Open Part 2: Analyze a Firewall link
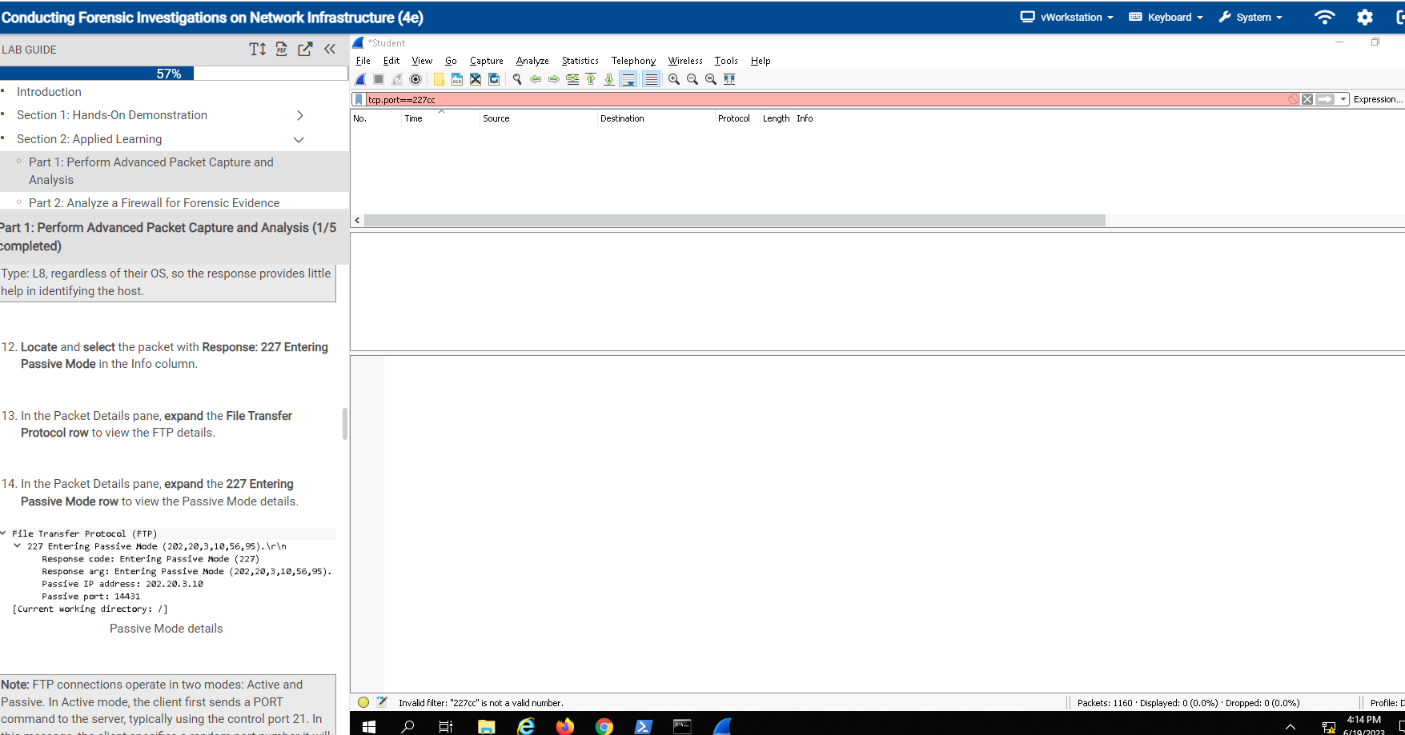The image size is (1405, 735). [x=155, y=203]
